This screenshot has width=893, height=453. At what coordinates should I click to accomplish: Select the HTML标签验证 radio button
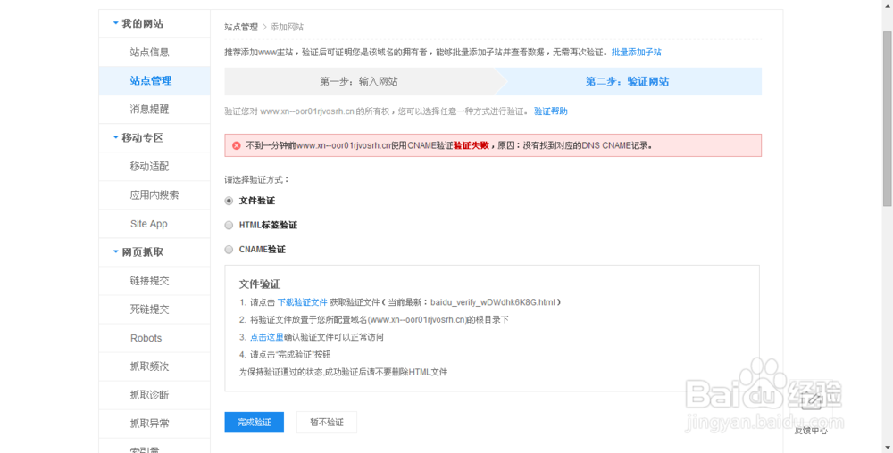[229, 225]
